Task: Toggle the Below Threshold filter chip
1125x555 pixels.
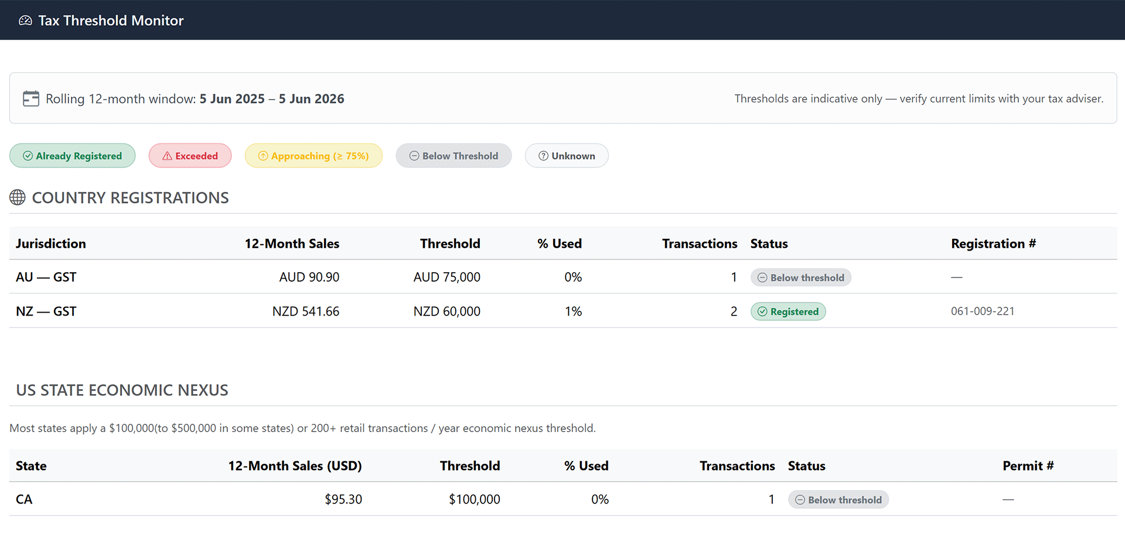Action: tap(454, 156)
